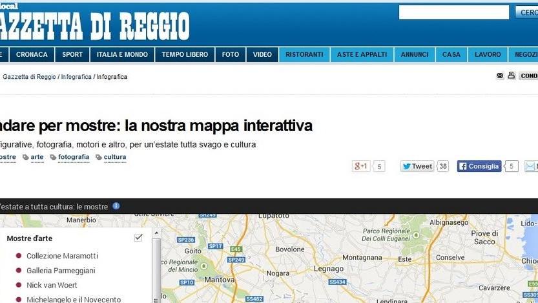Click the legend panel scrollbar thumb

[156, 269]
